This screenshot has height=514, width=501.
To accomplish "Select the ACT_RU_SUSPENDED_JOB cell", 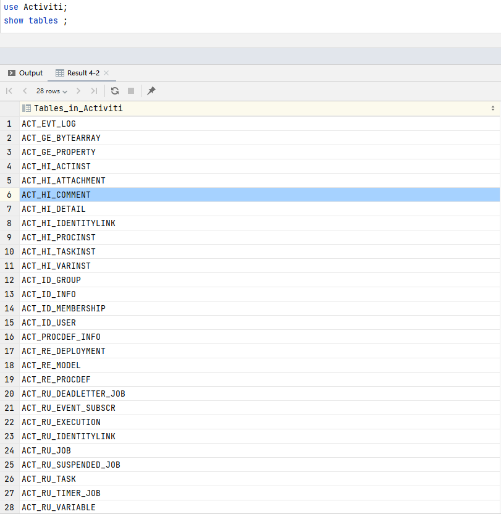I will 259,465.
